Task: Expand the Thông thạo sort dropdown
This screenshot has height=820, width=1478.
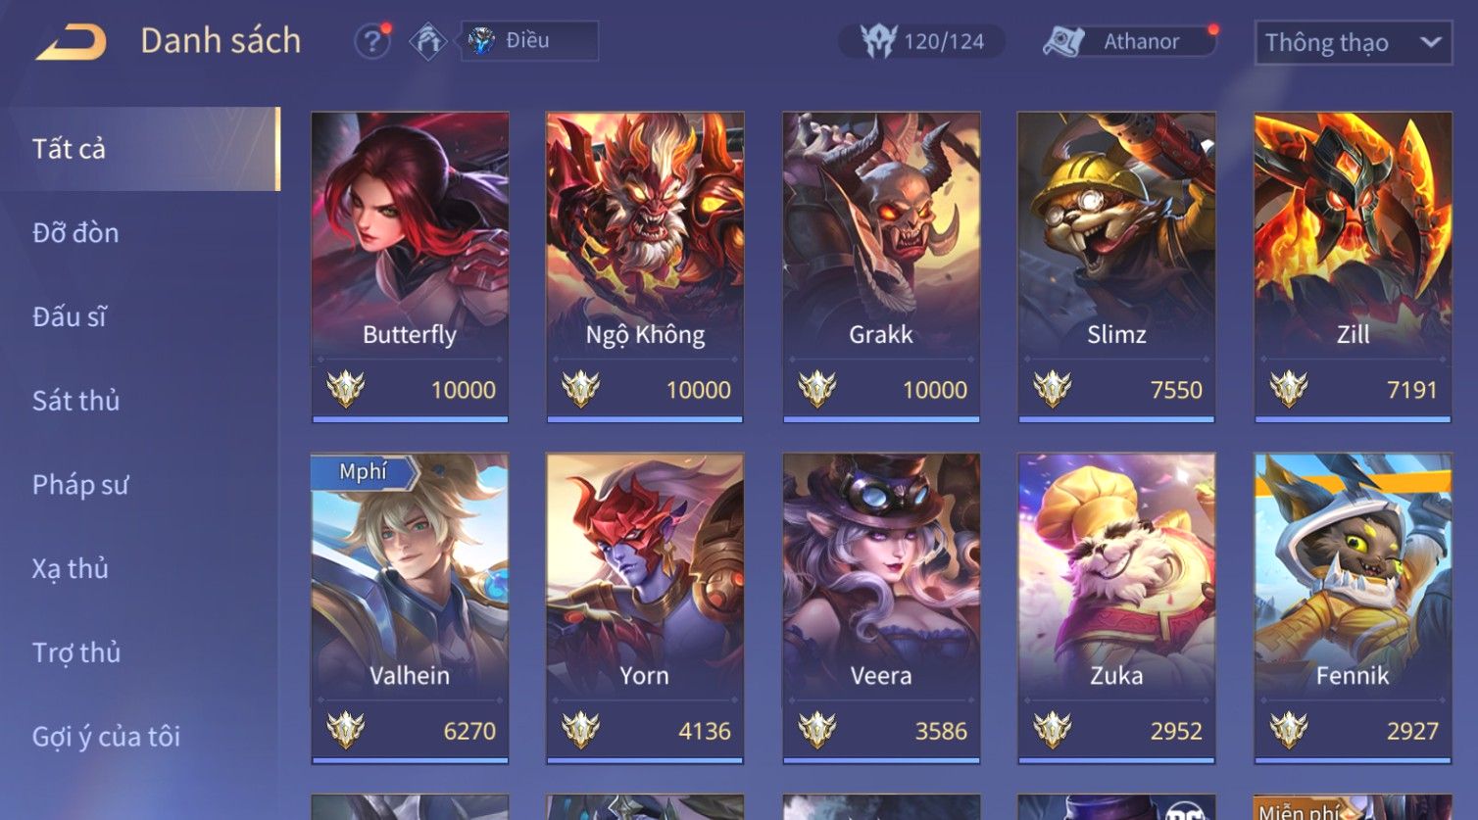Action: (1354, 43)
